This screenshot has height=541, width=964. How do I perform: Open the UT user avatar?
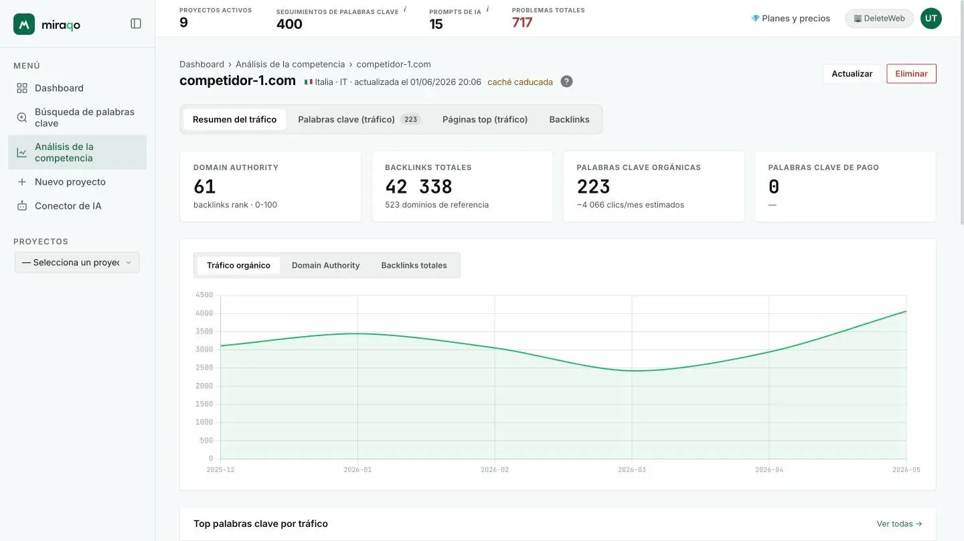tap(931, 18)
